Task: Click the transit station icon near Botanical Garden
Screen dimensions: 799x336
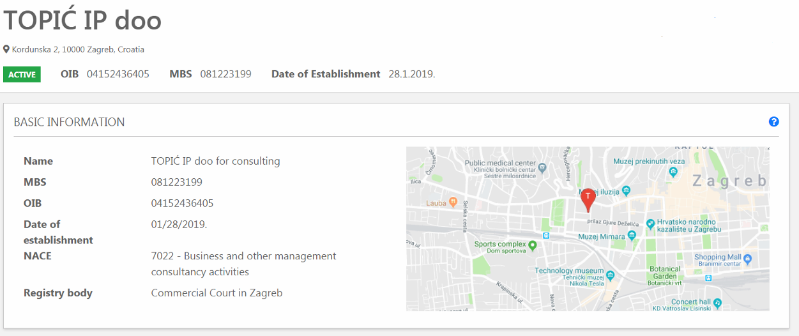Action: pyautogui.click(x=708, y=279)
